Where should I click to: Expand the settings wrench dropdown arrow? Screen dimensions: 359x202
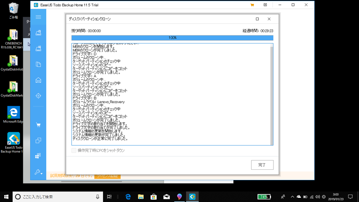pos(41,174)
